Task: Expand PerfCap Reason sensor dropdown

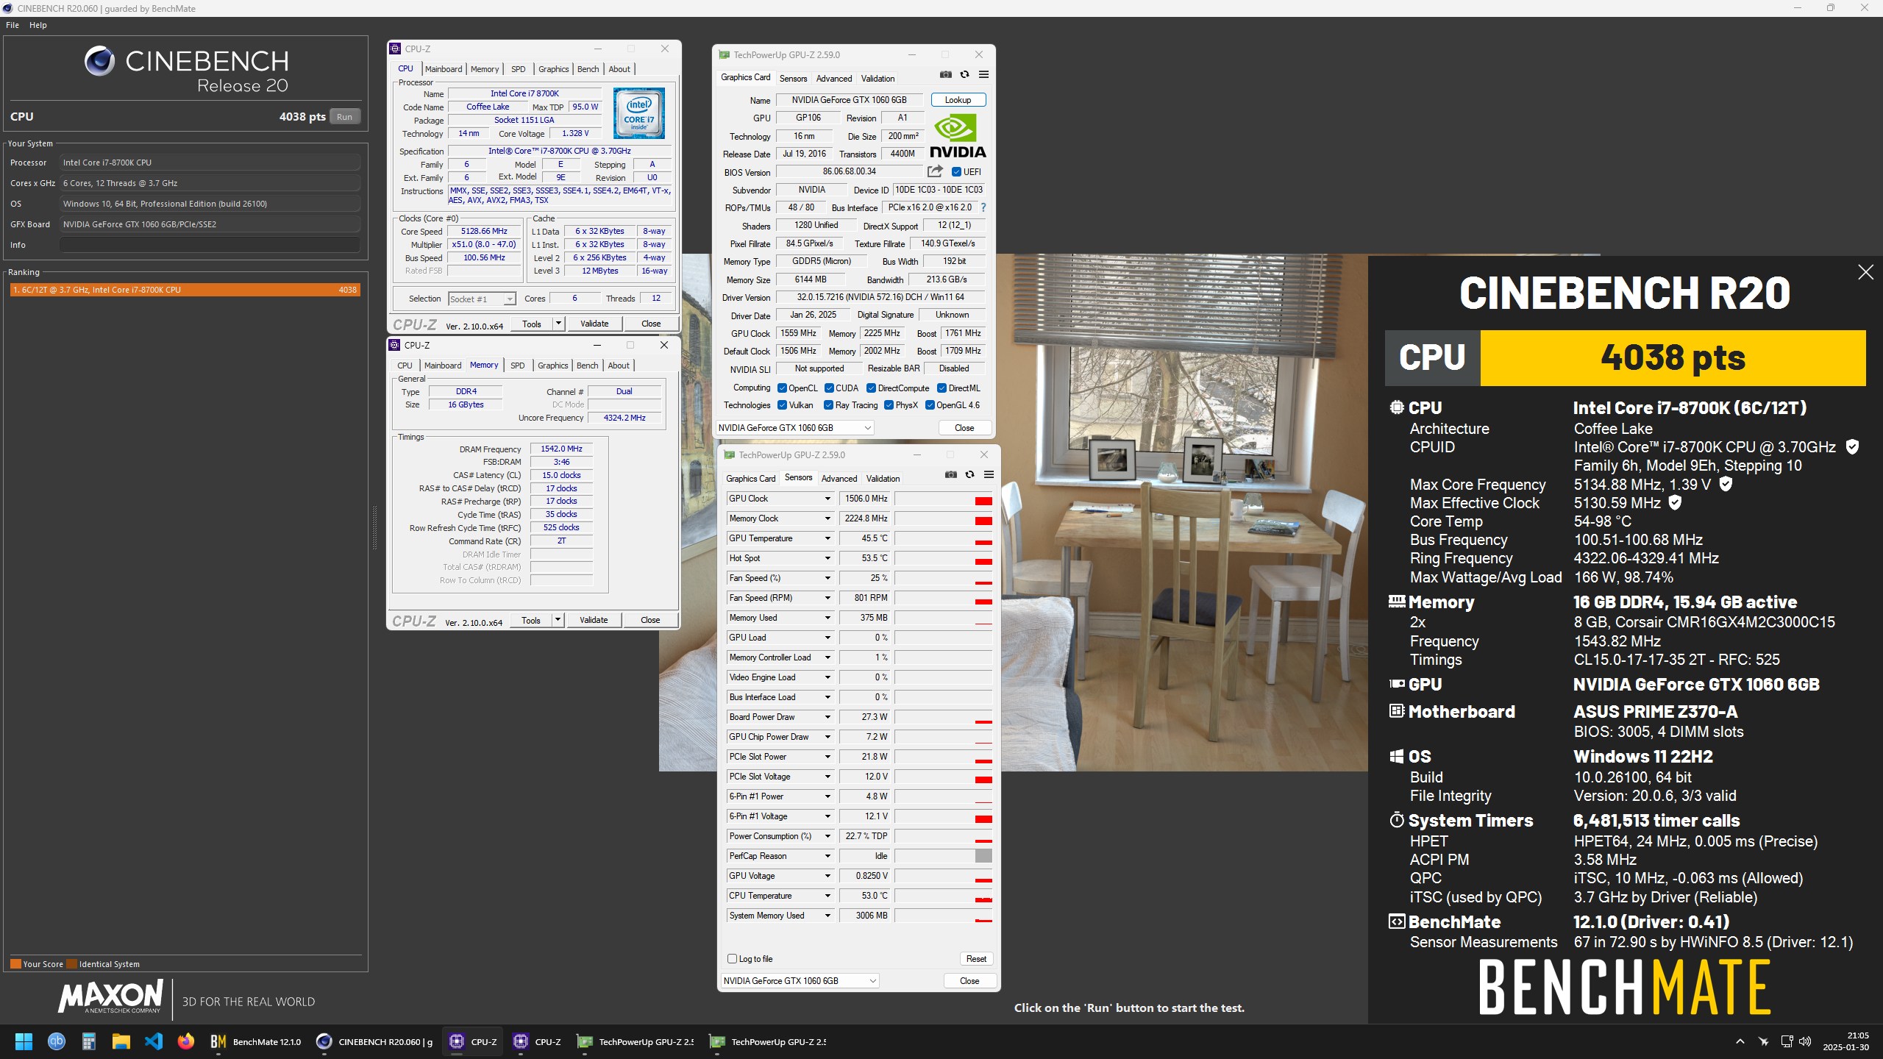Action: click(x=827, y=856)
